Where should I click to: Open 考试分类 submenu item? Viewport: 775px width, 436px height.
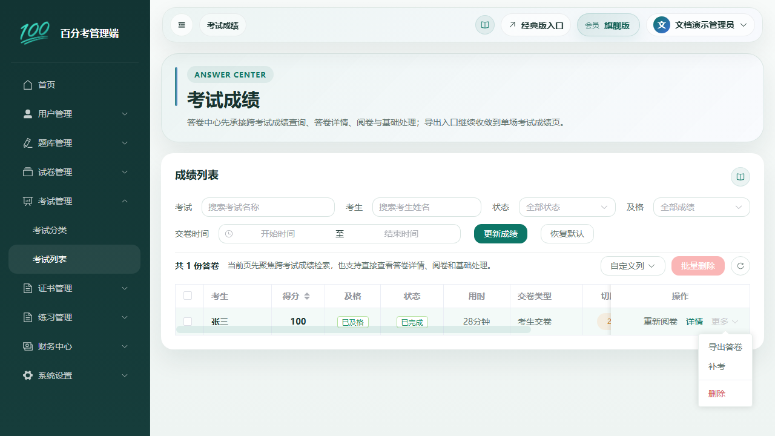[74, 230]
